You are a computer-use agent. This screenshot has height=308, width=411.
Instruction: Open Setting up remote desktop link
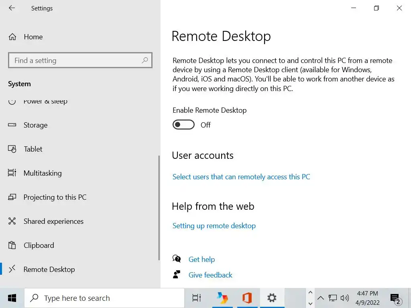click(214, 226)
